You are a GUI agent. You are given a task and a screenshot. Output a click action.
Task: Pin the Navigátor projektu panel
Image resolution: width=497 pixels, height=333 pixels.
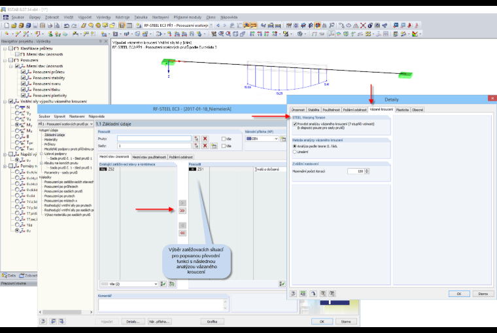pyautogui.click(x=101, y=41)
